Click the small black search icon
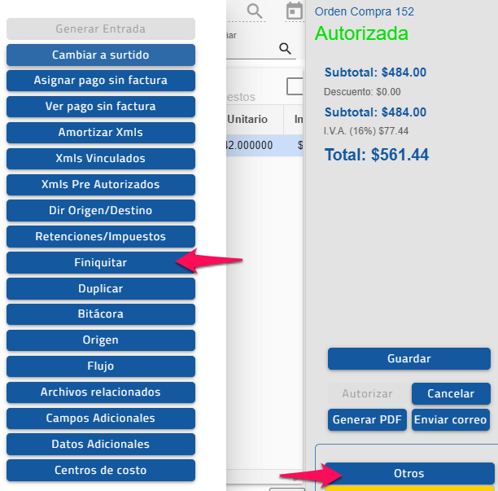 (x=285, y=49)
